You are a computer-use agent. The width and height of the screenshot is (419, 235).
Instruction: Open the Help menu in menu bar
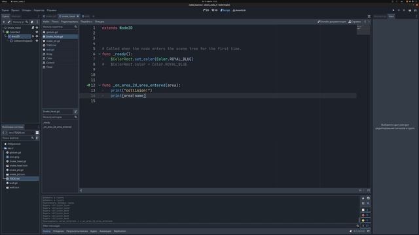pos(52,10)
